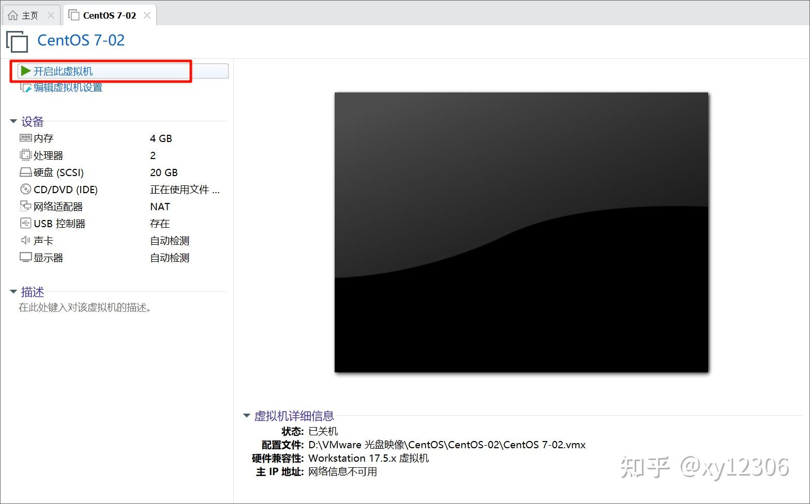Select the 声卡 sound card icon
The height and width of the screenshot is (504, 810).
25,240
